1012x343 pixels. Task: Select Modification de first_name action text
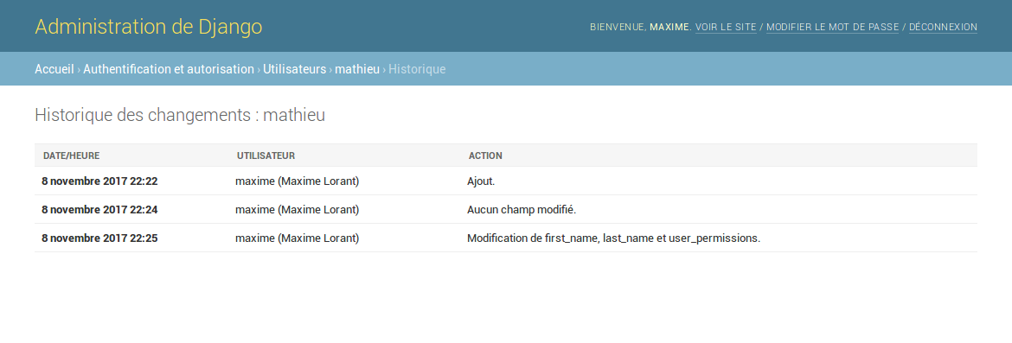point(614,238)
